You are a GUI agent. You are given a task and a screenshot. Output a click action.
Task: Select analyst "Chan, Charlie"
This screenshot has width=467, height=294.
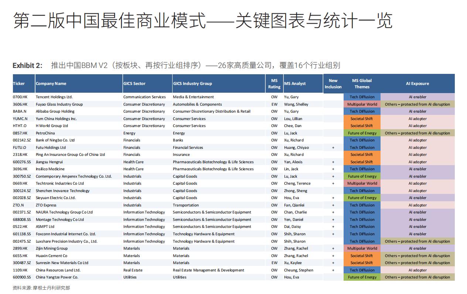[295, 212]
